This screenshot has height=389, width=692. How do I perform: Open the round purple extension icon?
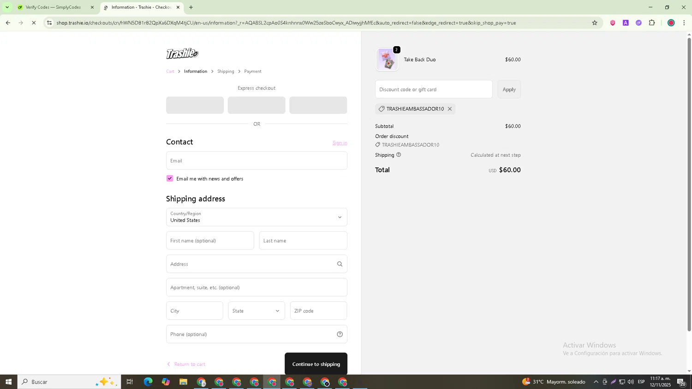click(x=638, y=23)
